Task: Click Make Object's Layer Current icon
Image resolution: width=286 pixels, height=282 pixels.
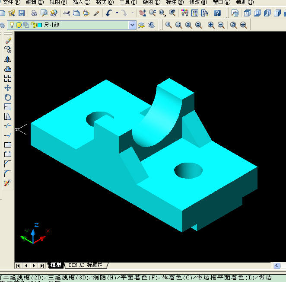Action: [x=141, y=25]
